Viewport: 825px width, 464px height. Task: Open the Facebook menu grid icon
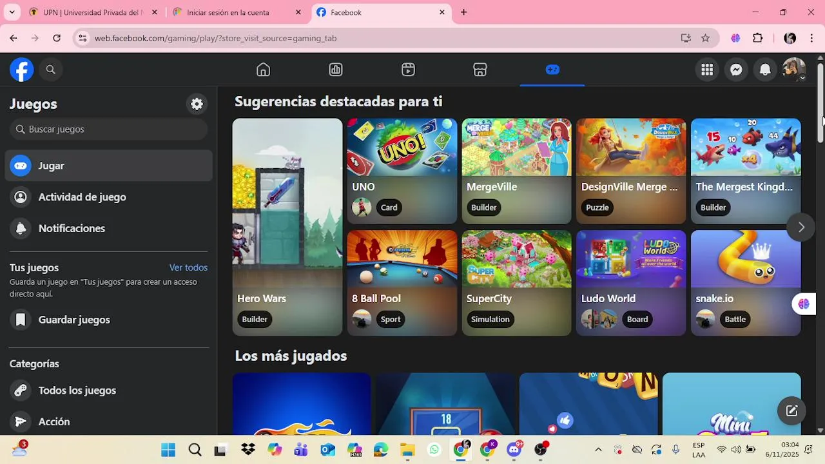(707, 70)
